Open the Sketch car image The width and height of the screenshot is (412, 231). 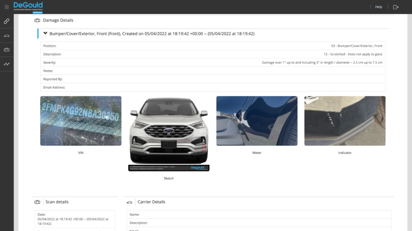point(169,134)
